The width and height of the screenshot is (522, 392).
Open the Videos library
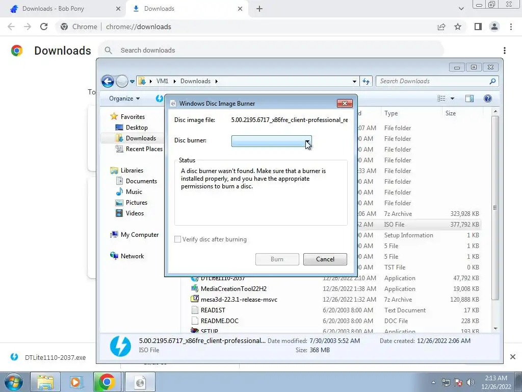(x=129, y=213)
